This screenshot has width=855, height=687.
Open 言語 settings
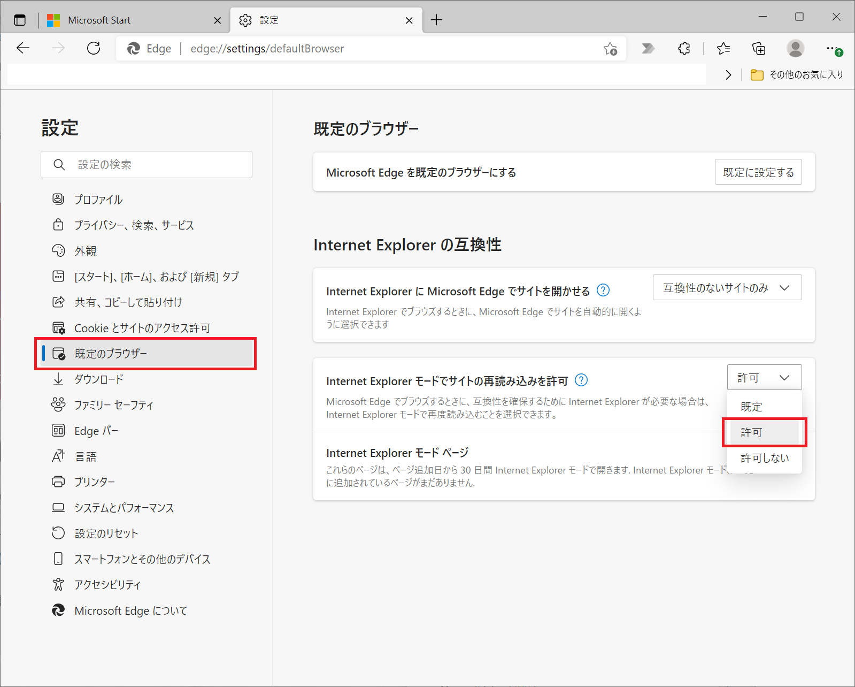(147, 456)
